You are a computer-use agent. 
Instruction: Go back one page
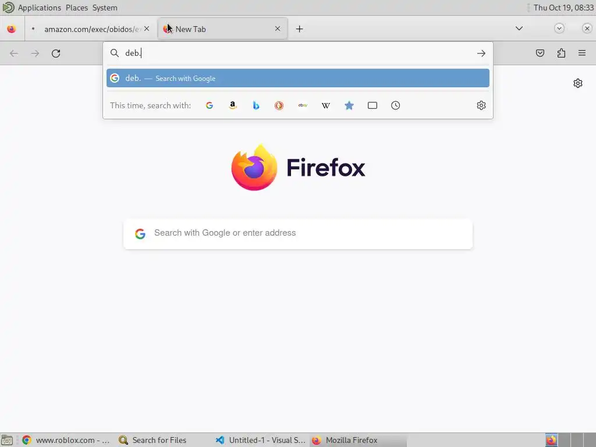click(x=14, y=53)
